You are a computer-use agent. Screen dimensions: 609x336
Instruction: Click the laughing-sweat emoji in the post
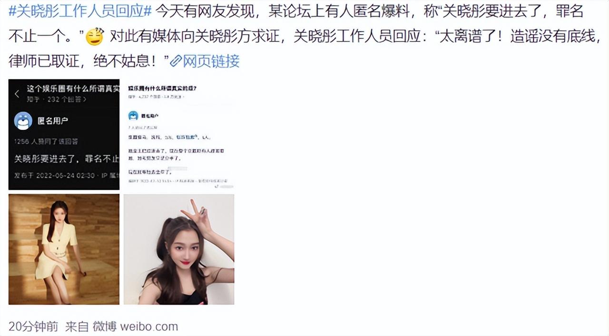coord(95,36)
